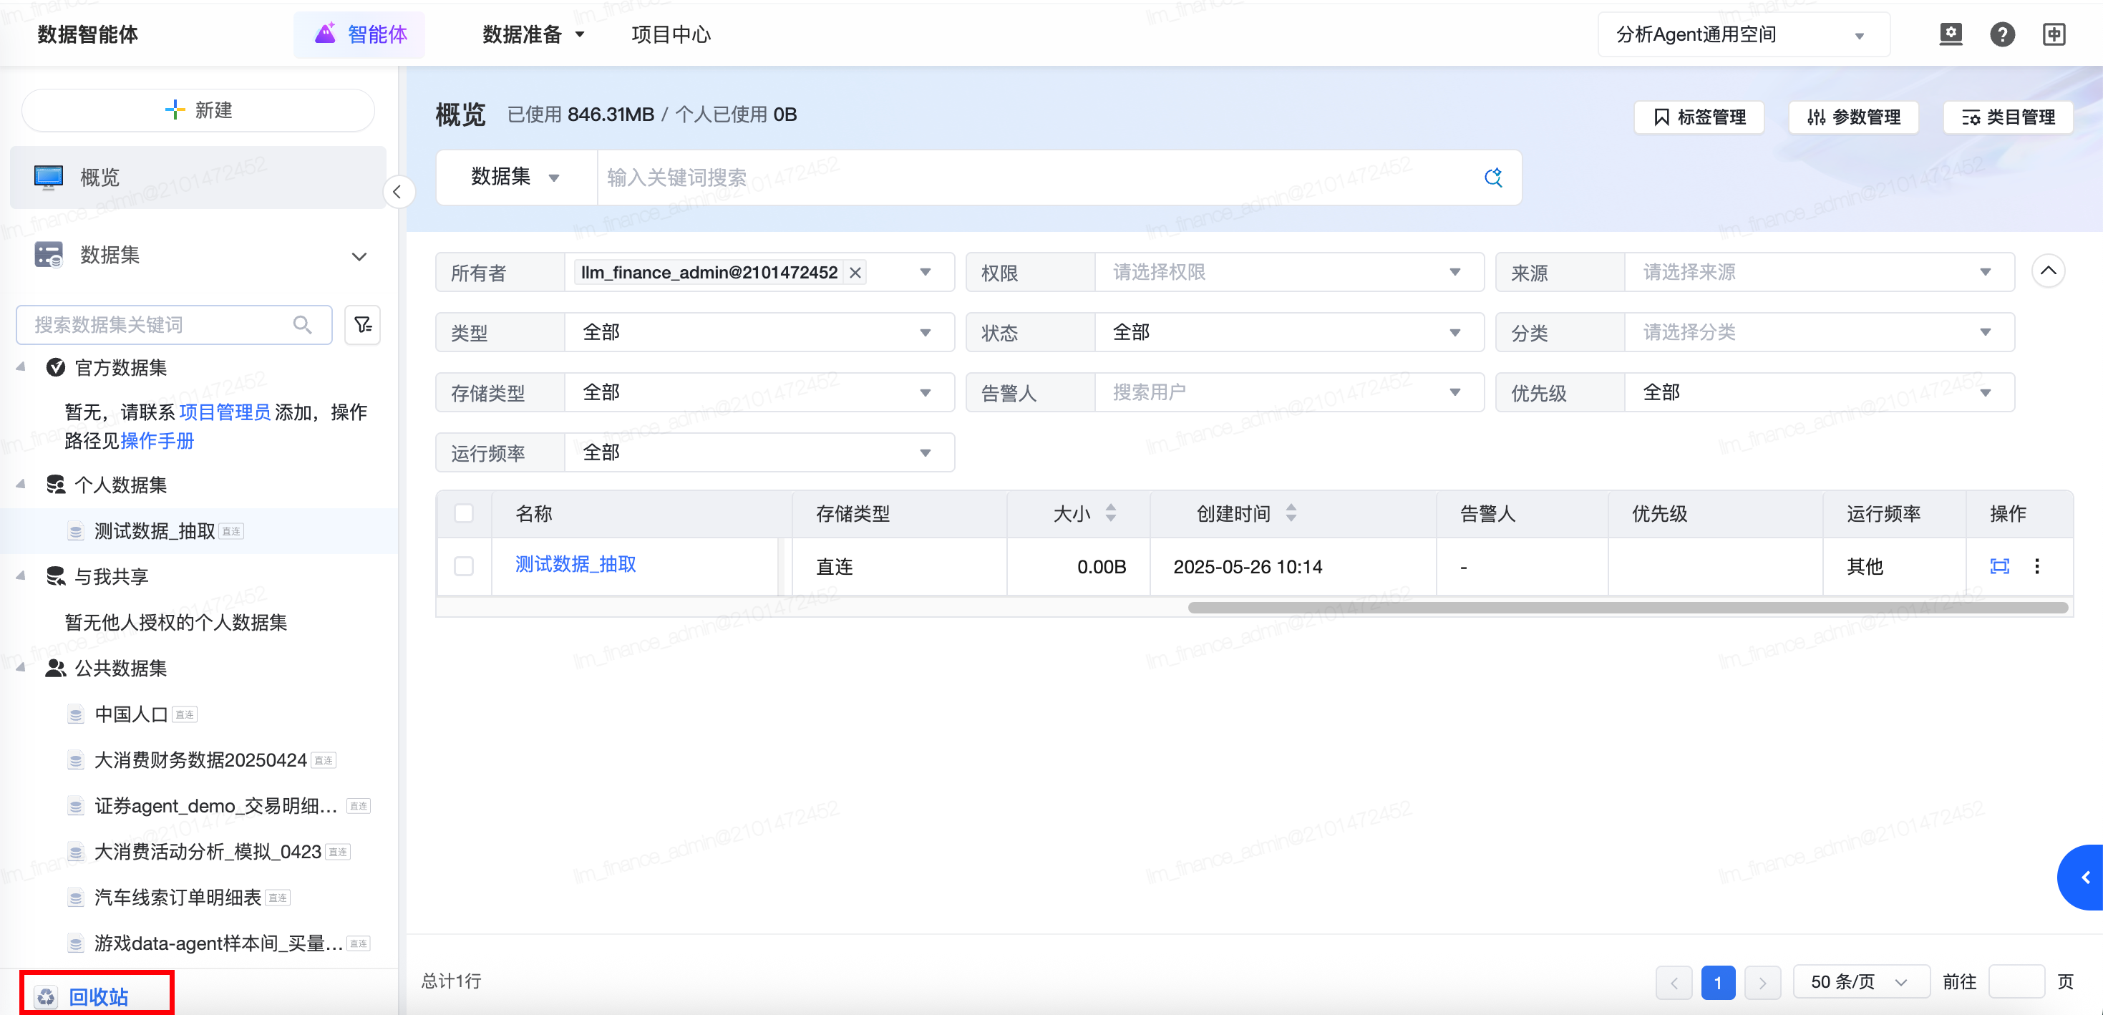Image resolution: width=2103 pixels, height=1015 pixels.
Task: Open the 游戏data-agent样本间_买量 dataset
Action: tap(218, 942)
